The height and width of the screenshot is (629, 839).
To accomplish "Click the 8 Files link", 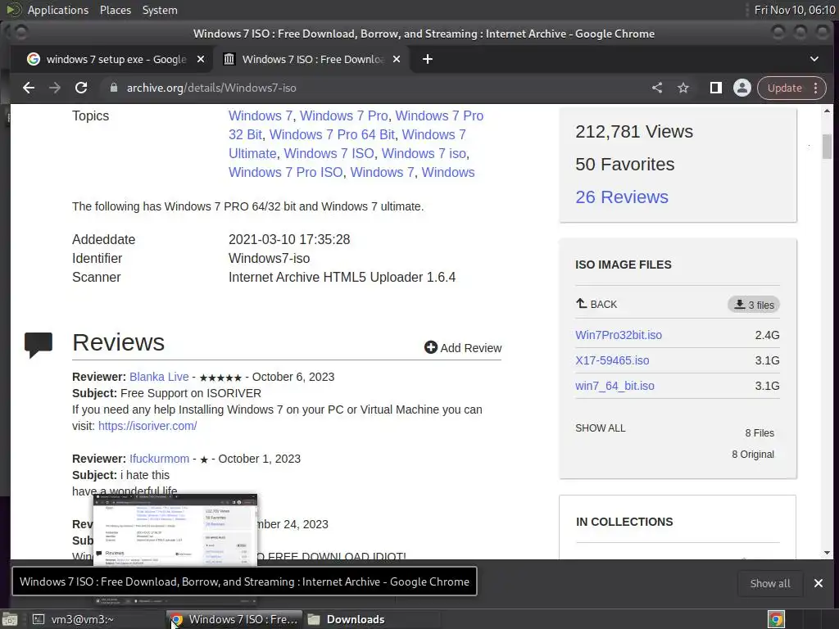I will pyautogui.click(x=760, y=432).
